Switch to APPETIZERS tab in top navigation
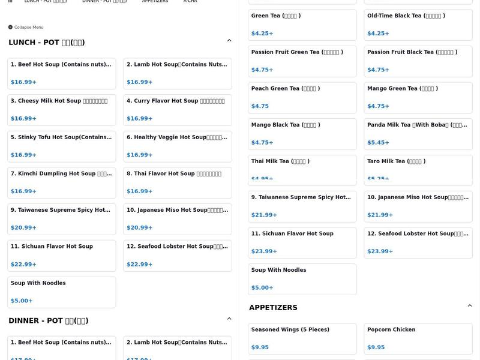Viewport: 480px width, 360px height. coord(155,2)
